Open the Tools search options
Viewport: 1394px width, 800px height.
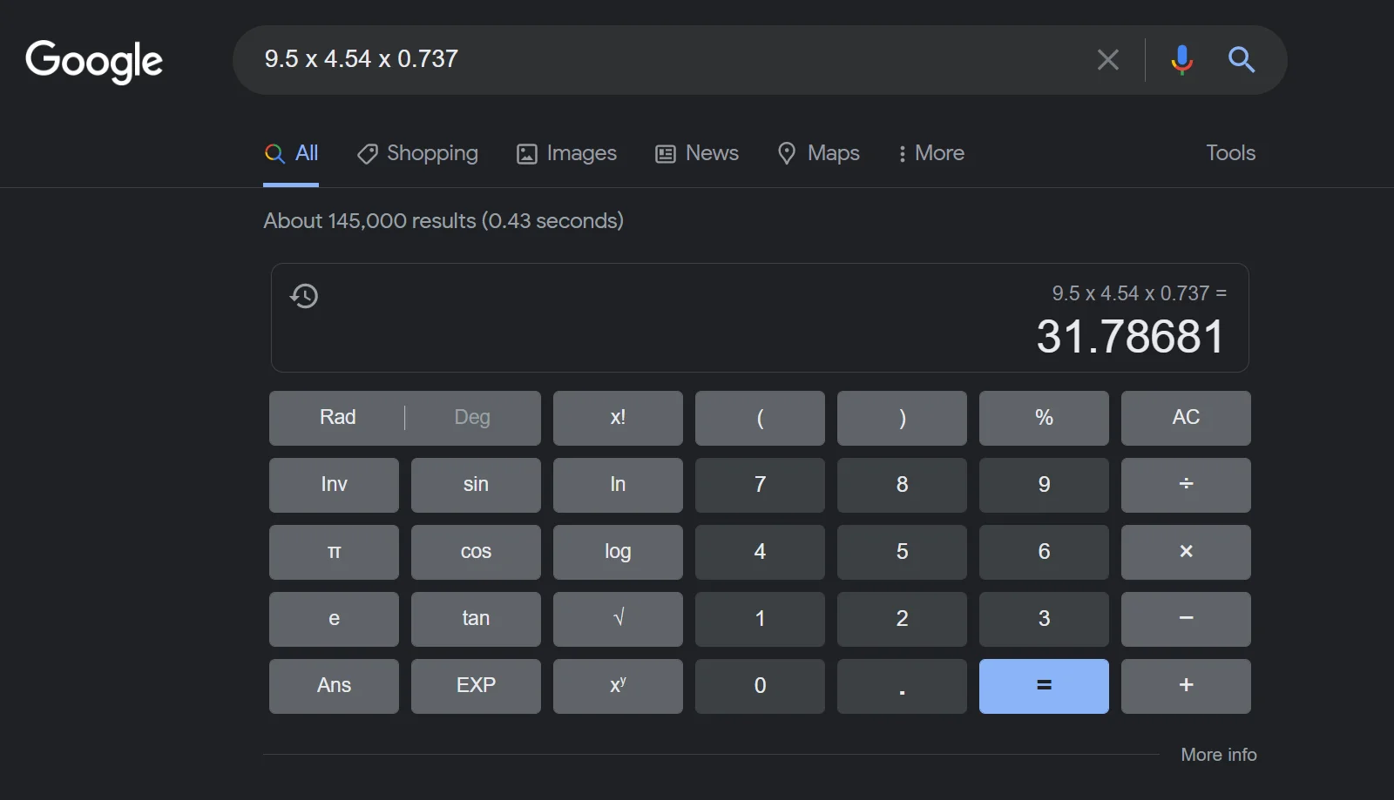1230,153
